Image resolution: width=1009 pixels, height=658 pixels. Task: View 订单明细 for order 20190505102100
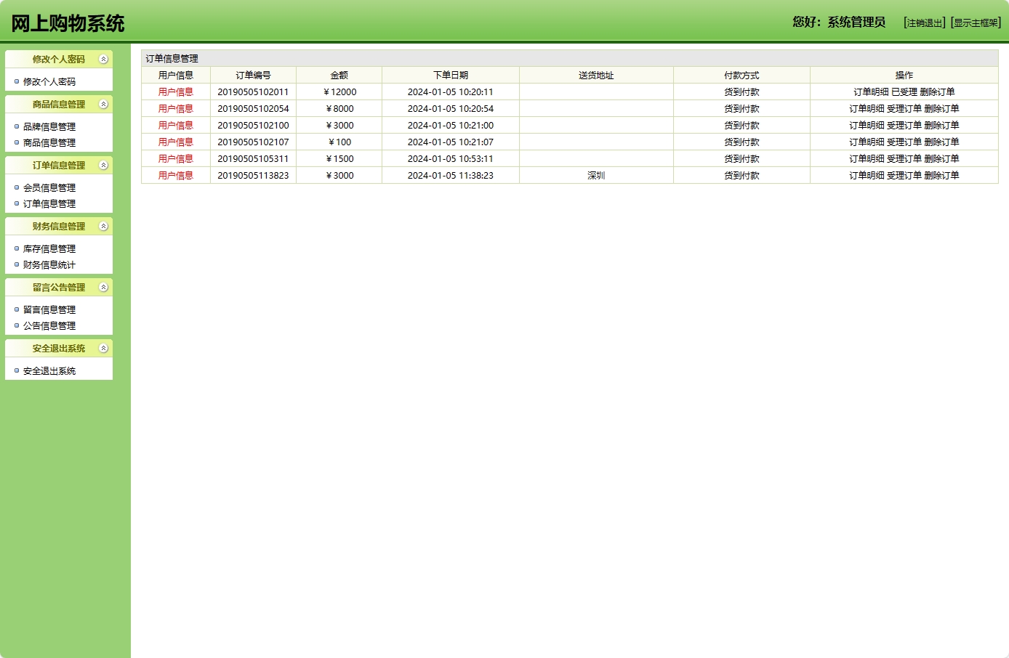pyautogui.click(x=867, y=126)
